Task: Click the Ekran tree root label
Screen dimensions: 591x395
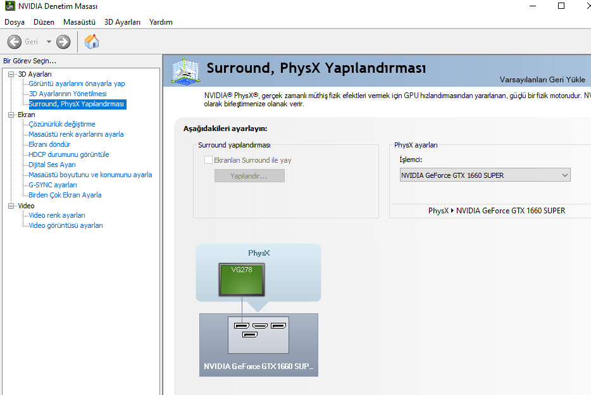Action: click(27, 115)
